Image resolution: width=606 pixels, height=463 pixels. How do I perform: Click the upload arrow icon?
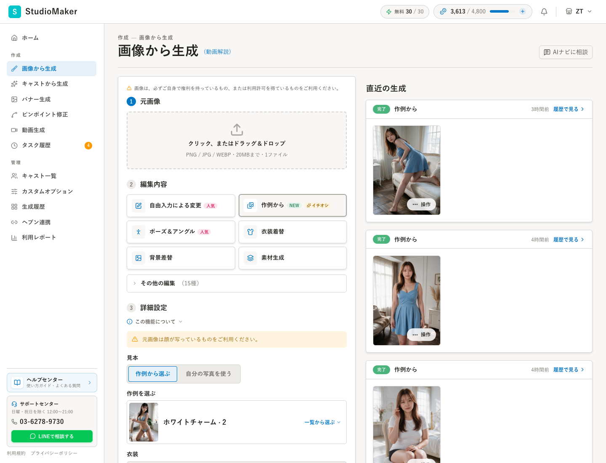pos(237,130)
